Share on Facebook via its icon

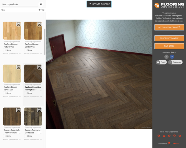click(x=172, y=57)
